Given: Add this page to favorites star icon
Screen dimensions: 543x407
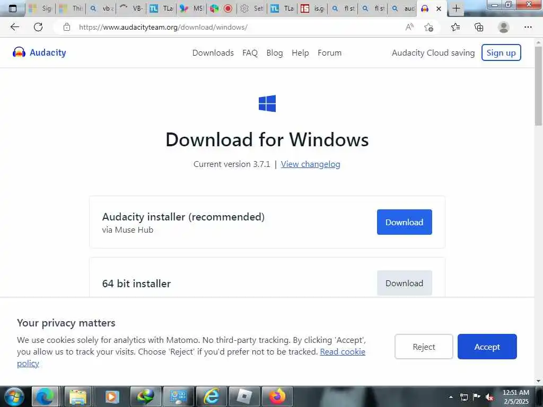Looking at the screenshot, I should click(428, 27).
